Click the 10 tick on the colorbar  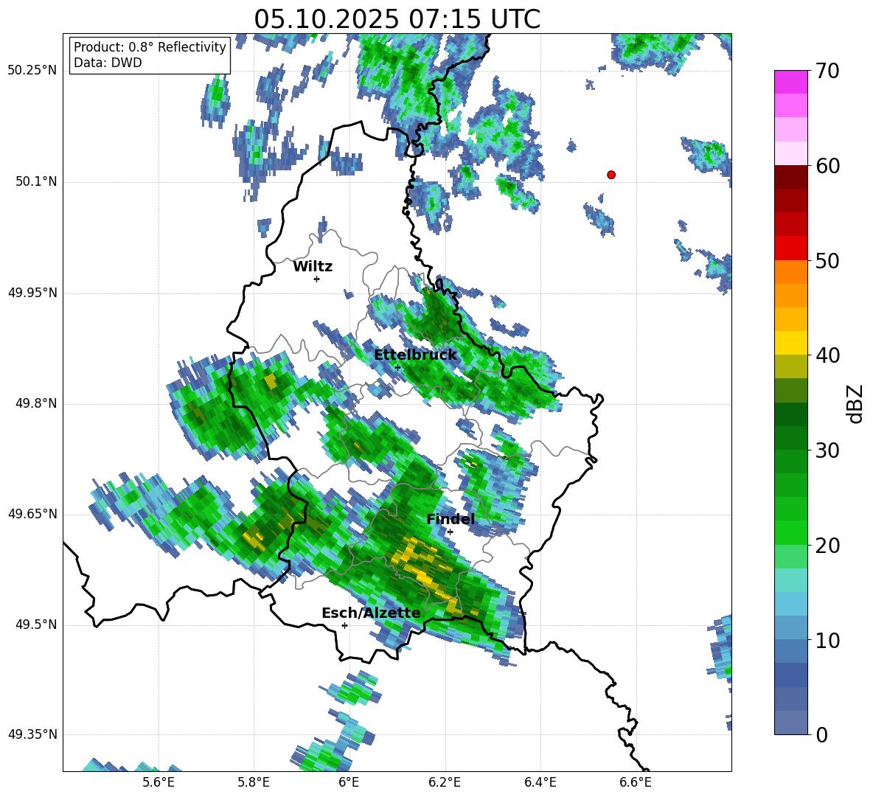827,640
